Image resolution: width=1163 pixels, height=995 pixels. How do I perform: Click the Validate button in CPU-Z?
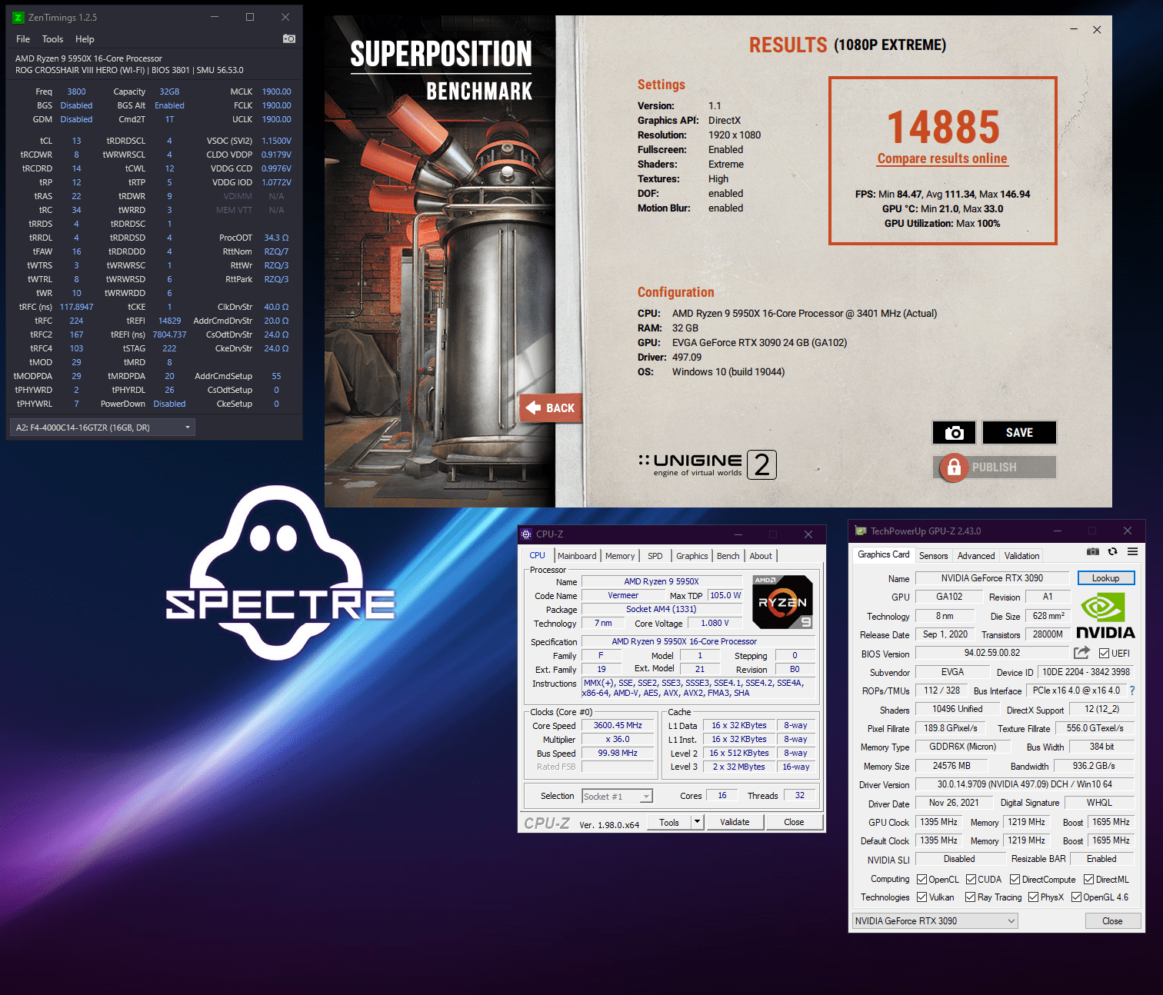click(735, 822)
